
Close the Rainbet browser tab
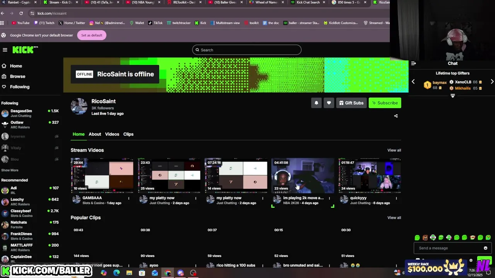click(35, 2)
